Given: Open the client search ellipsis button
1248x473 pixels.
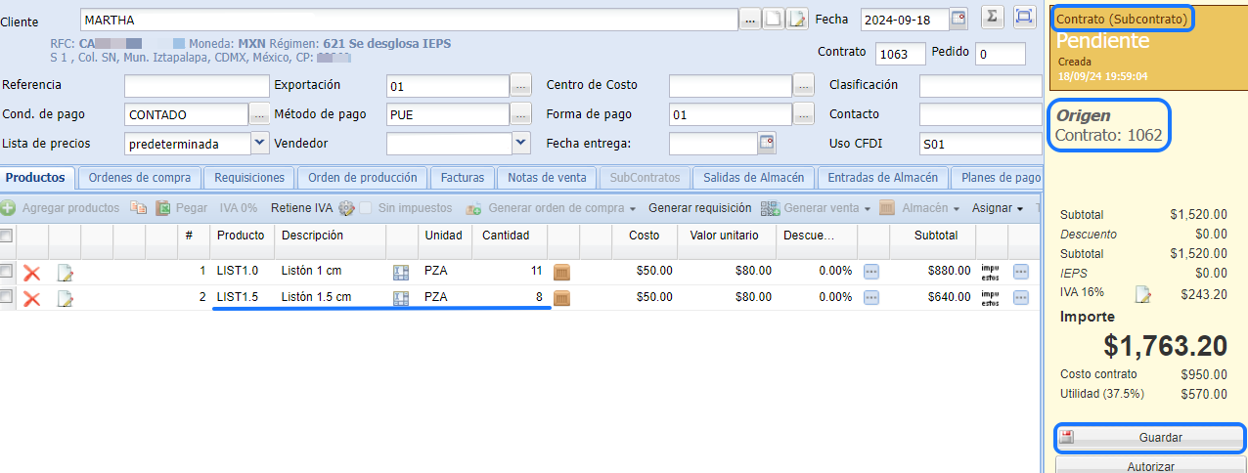Looking at the screenshot, I should click(750, 19).
